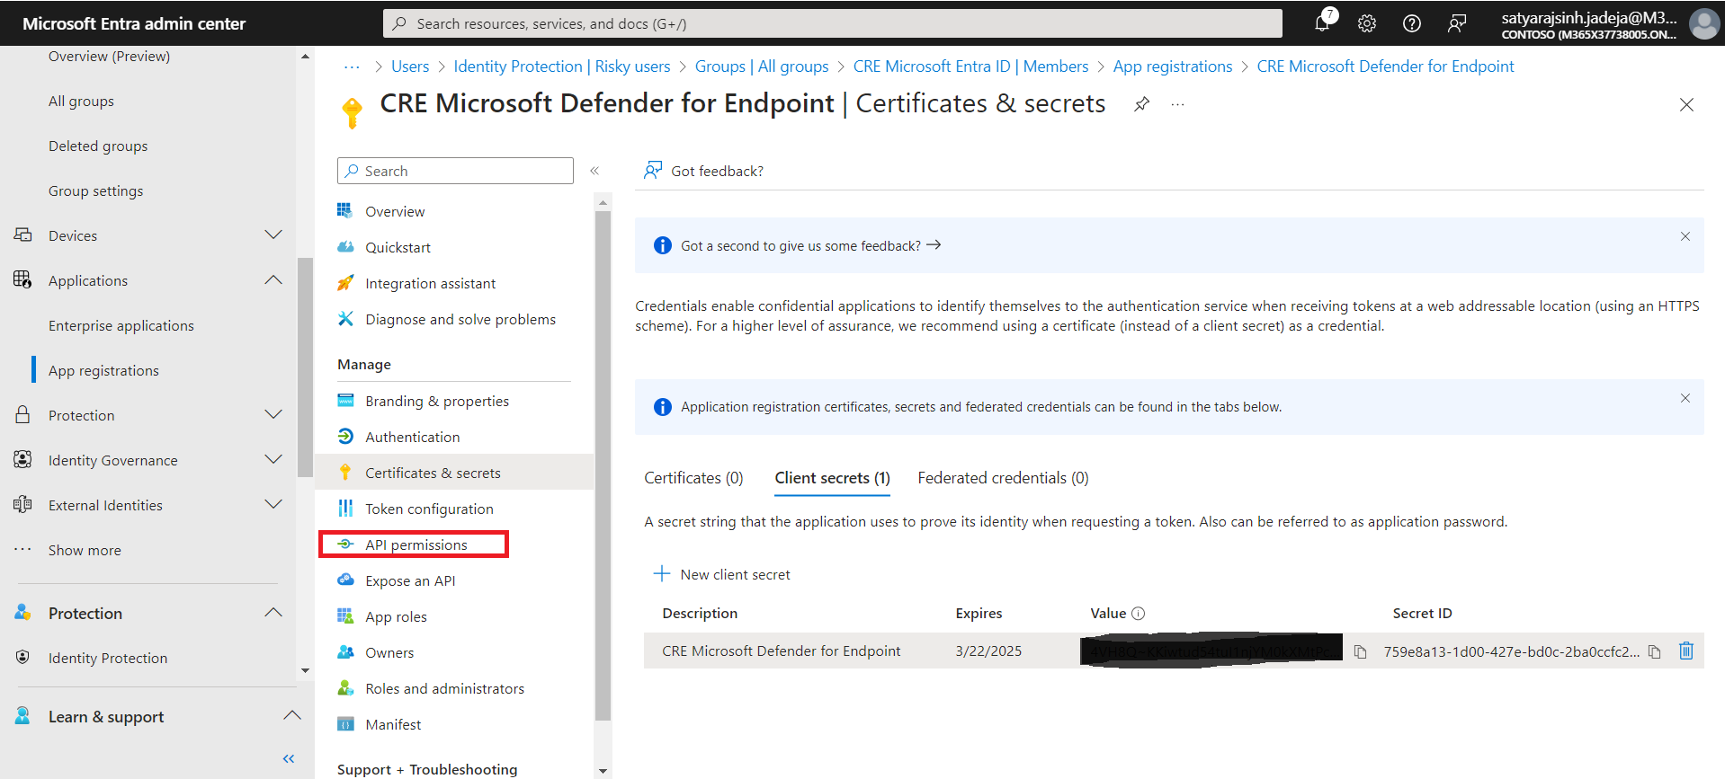
Task: Pin the Certificates & secrets blade
Action: pyautogui.click(x=1141, y=104)
